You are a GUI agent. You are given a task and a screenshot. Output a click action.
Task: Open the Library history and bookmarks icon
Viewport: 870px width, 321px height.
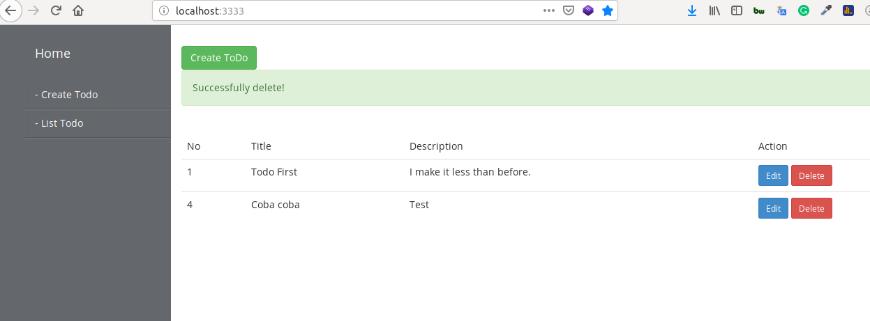point(714,10)
